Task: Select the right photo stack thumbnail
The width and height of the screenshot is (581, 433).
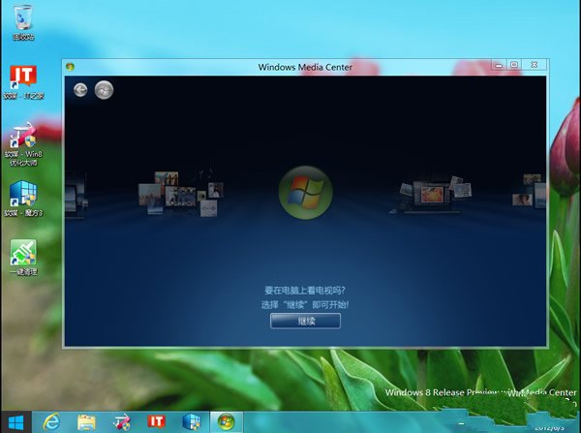Action: (x=432, y=194)
